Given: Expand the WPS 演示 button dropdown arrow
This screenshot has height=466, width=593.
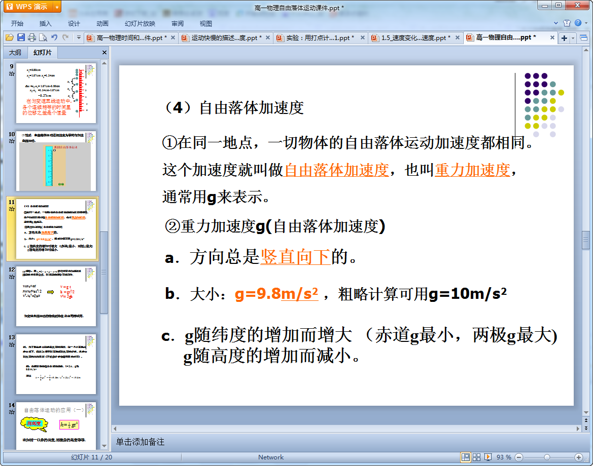Looking at the screenshot, I should coord(57,7).
